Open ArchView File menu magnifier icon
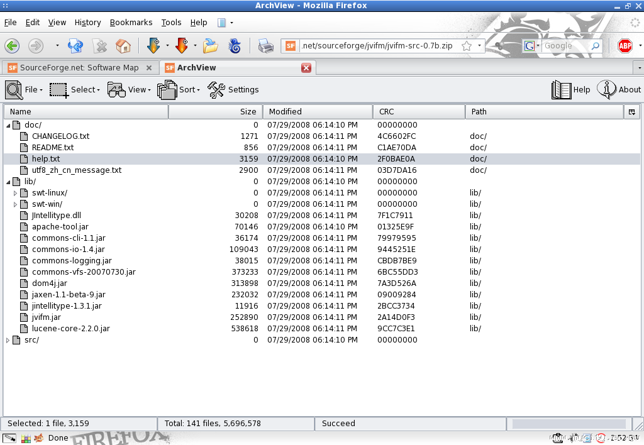 coord(14,89)
